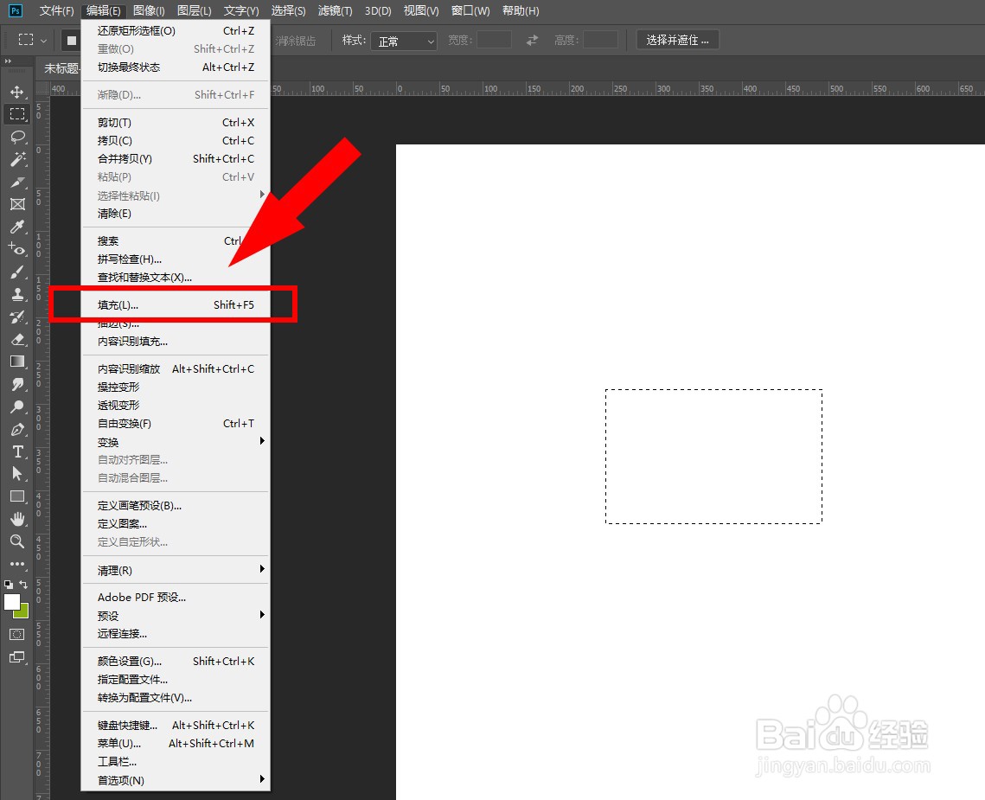
Task: Select the Clone Stamp tool
Action: coord(17,294)
